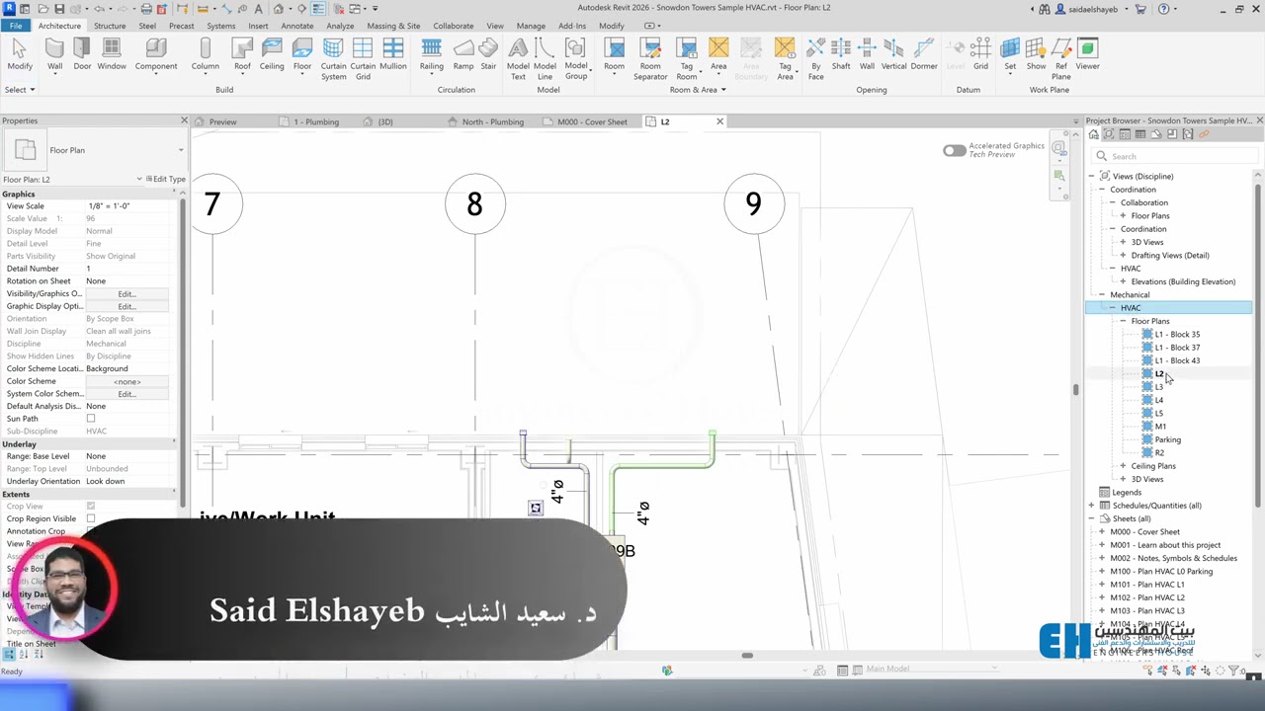Open Edit Type in Properties
Image resolution: width=1265 pixels, height=711 pixels.
[x=165, y=180]
